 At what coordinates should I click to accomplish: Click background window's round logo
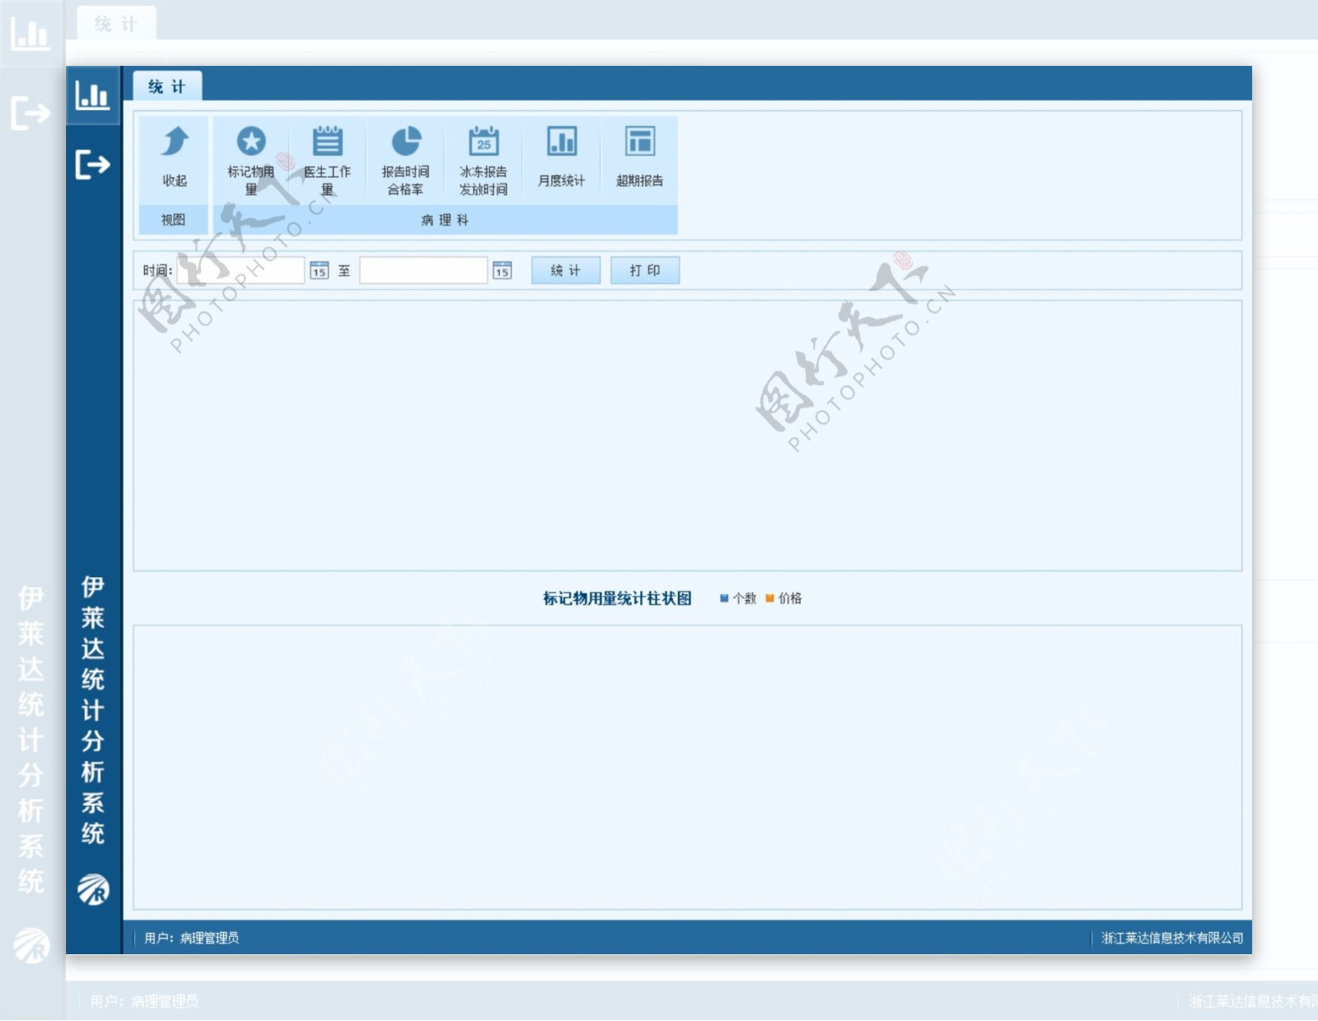(31, 946)
